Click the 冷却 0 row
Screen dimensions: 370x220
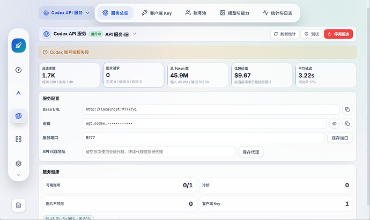coord(276,185)
